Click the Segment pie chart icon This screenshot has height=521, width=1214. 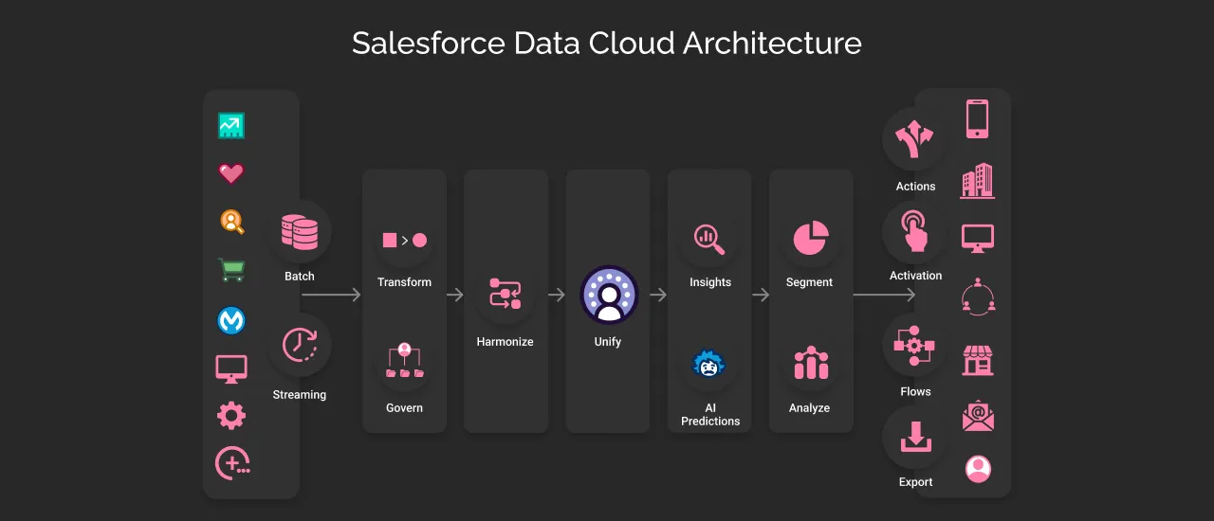(811, 238)
